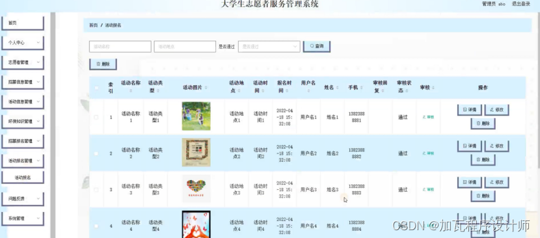Screen dimensions: 540x238
Task: Expand the 环保知识管理 sidebar menu
Action: pos(23,121)
